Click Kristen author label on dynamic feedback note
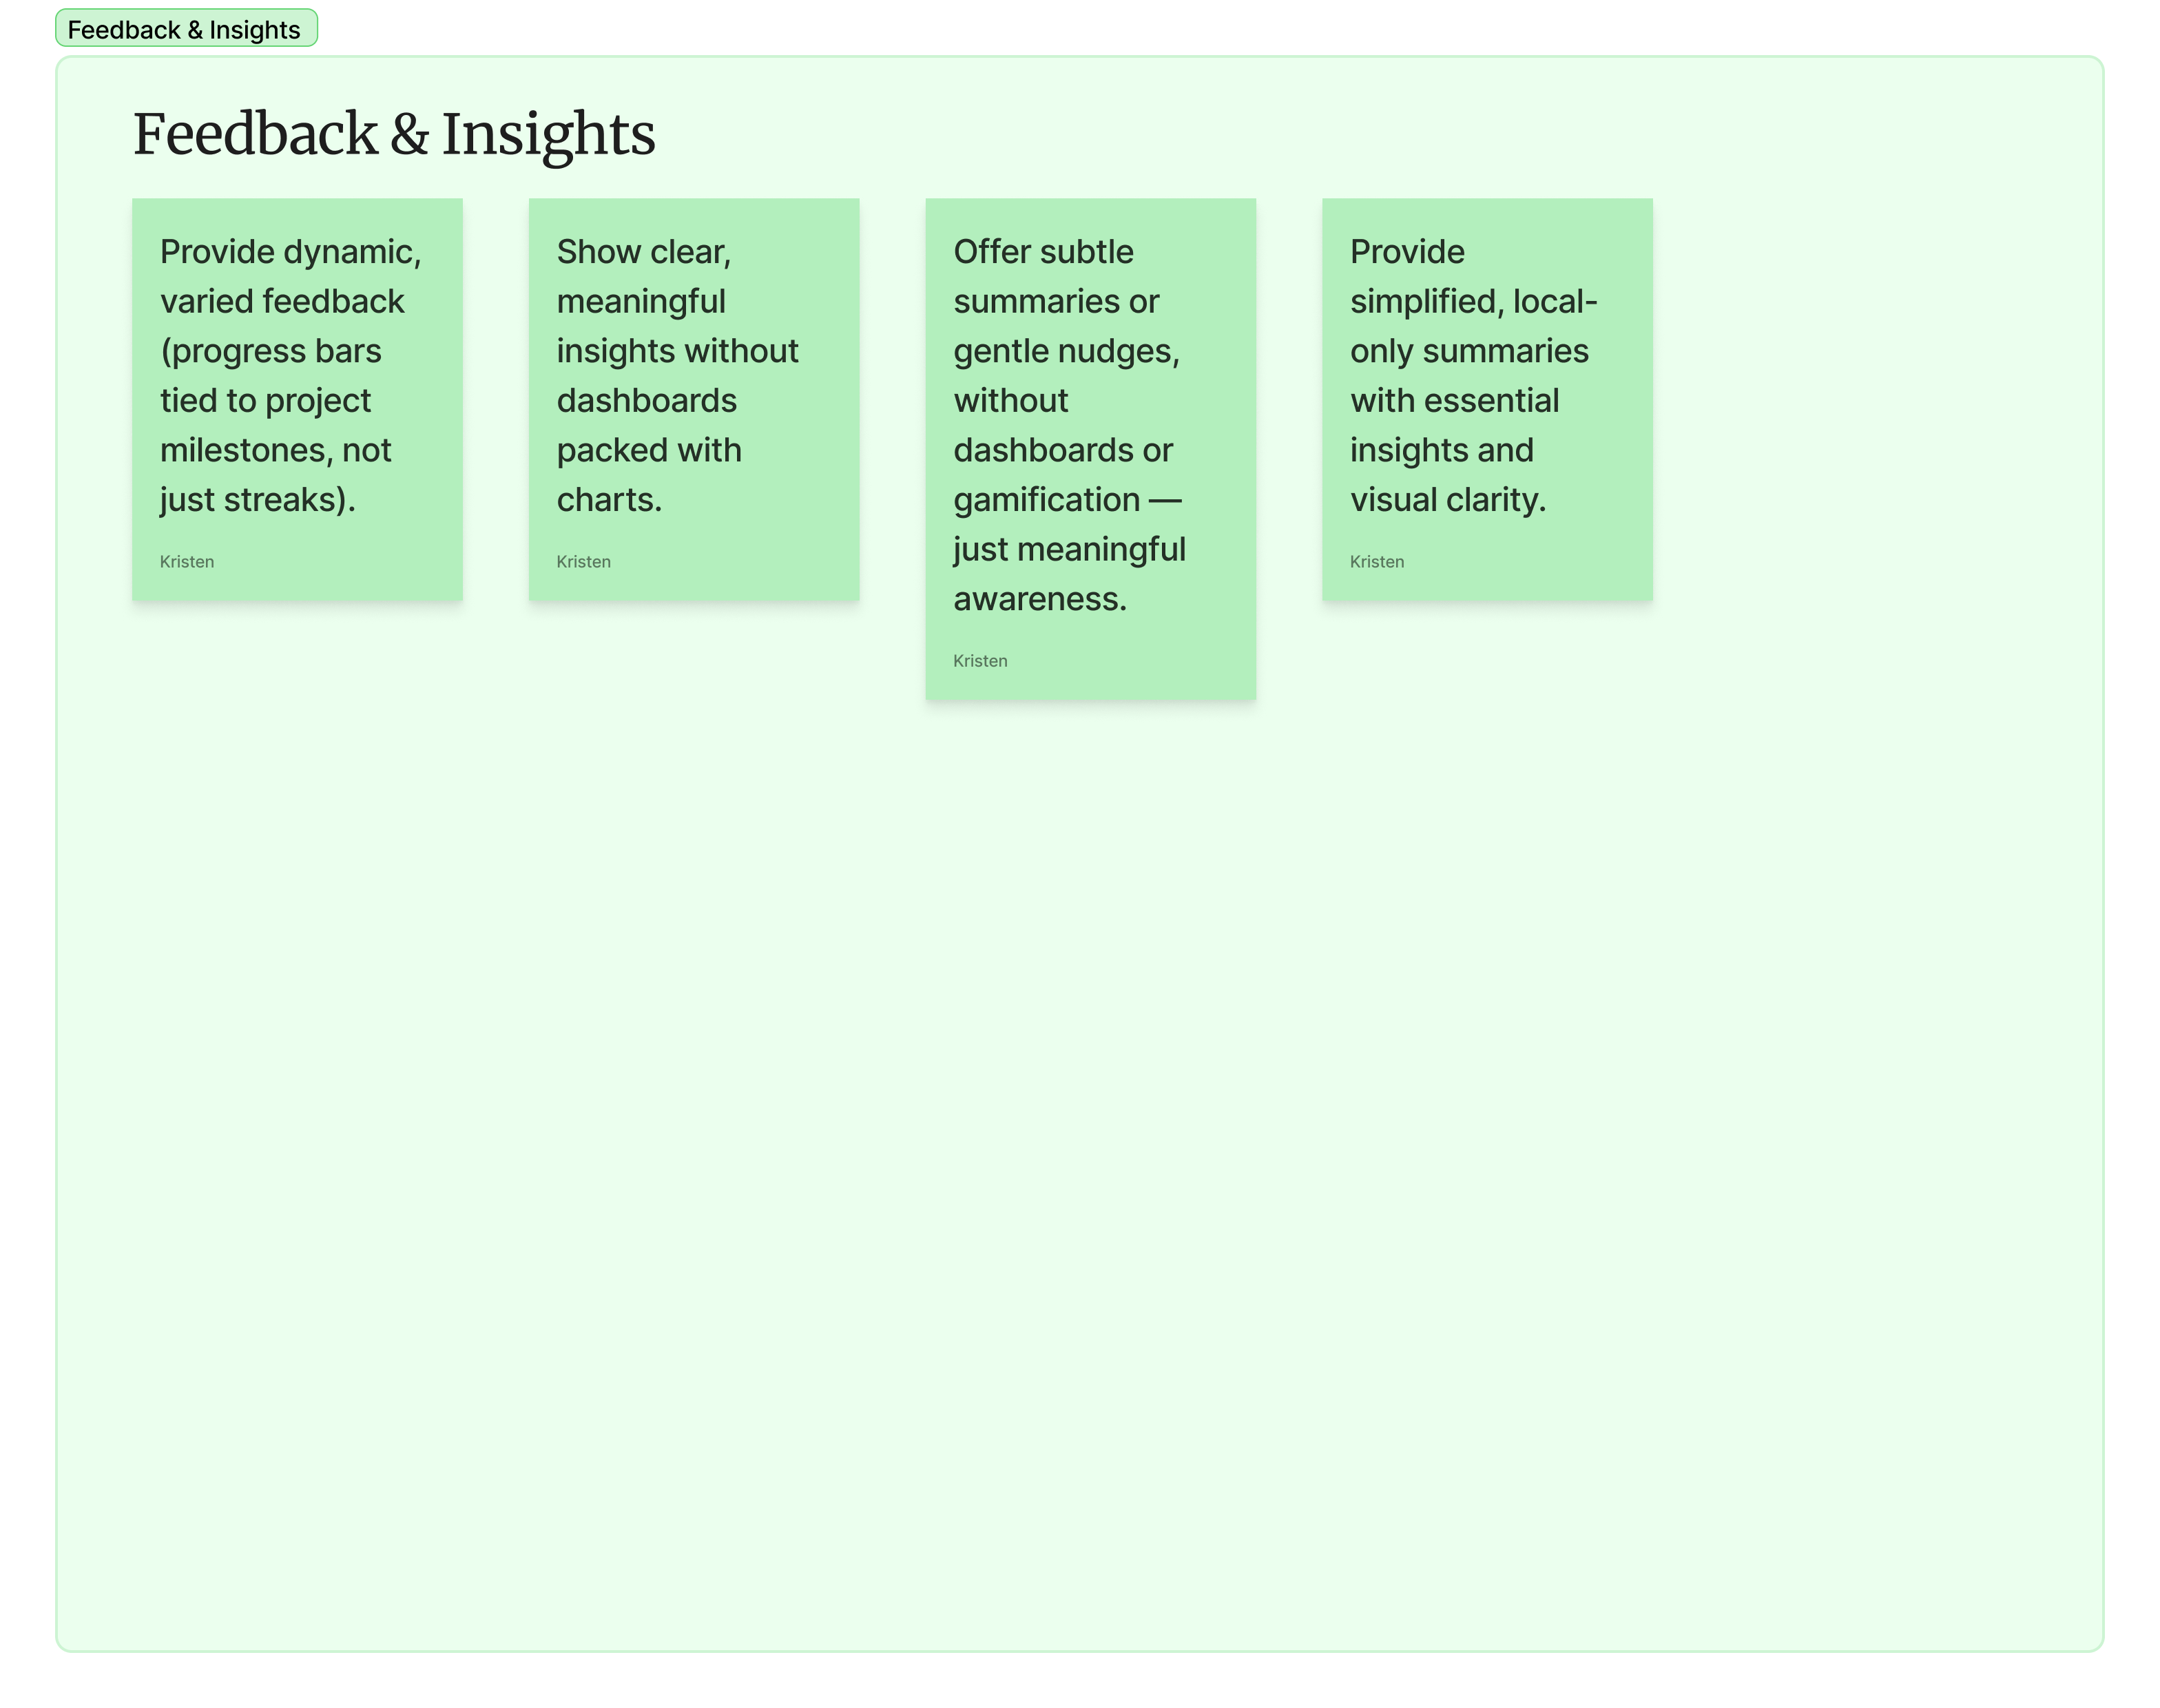This screenshot has width=2160, height=1708. 187,562
